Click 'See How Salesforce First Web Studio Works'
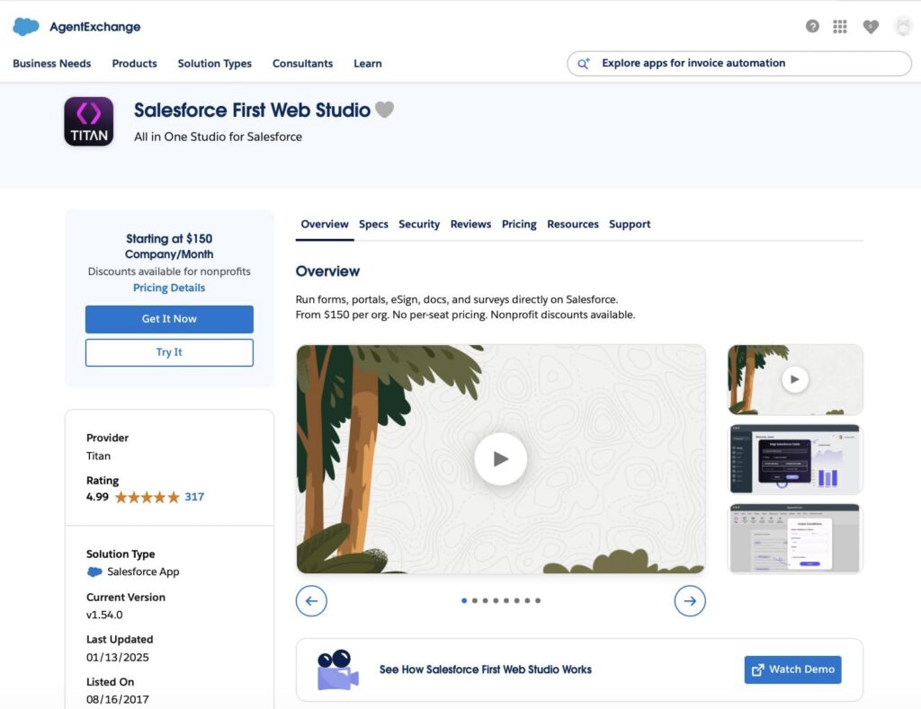921x709 pixels. tap(485, 669)
